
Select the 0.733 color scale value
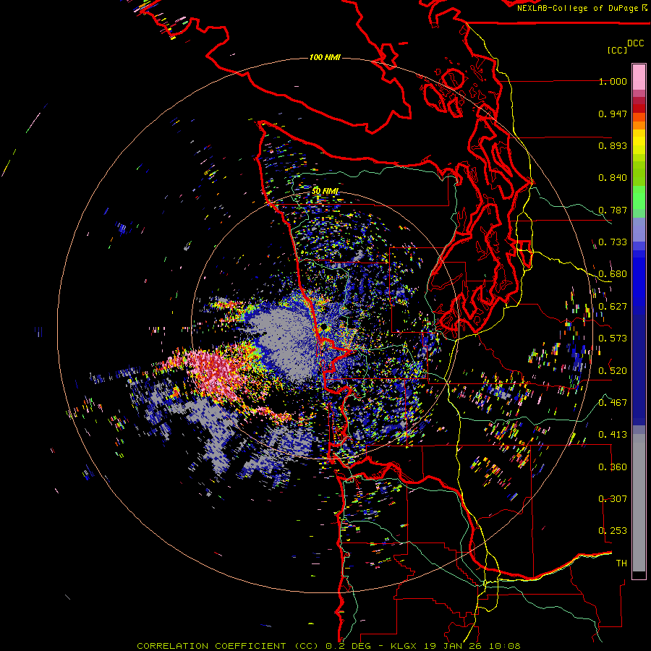click(613, 242)
